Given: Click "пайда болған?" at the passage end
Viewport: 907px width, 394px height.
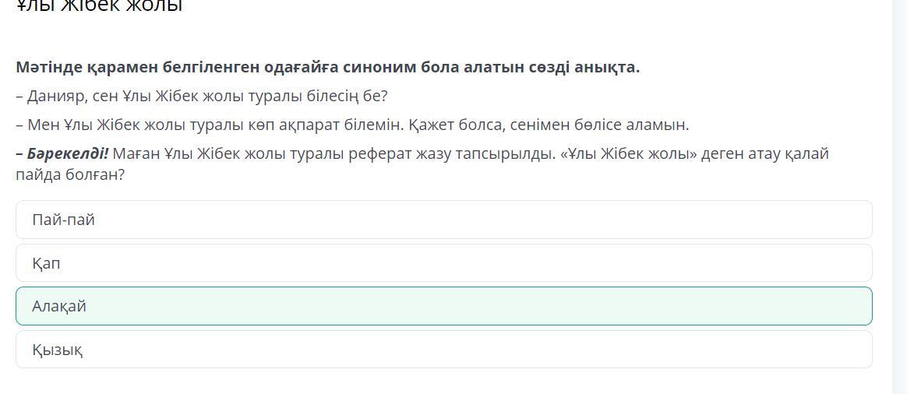Looking at the screenshot, I should click(x=70, y=174).
